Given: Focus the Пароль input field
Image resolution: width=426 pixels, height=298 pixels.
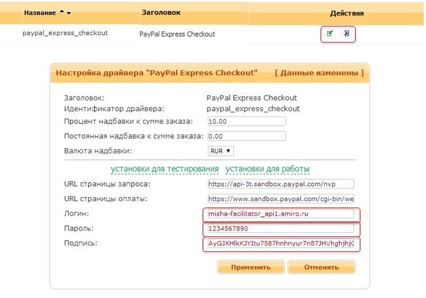Looking at the screenshot, I should click(280, 228).
